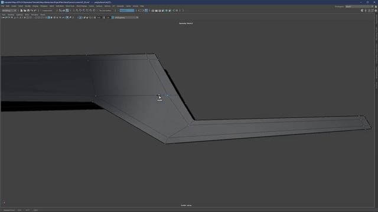This screenshot has width=378, height=212.
Task: Open the File menu
Action: 2,6
